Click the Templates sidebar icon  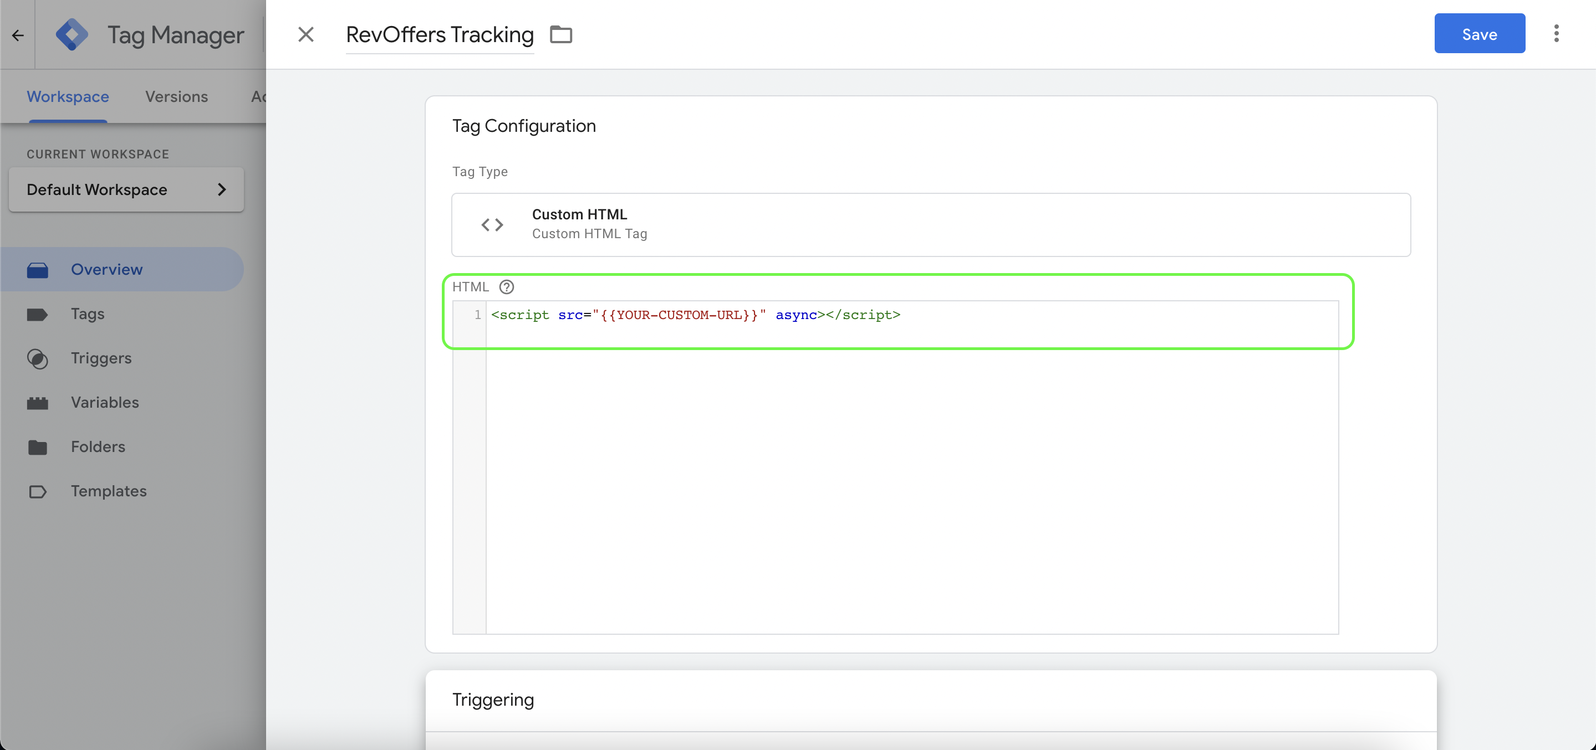(x=37, y=492)
